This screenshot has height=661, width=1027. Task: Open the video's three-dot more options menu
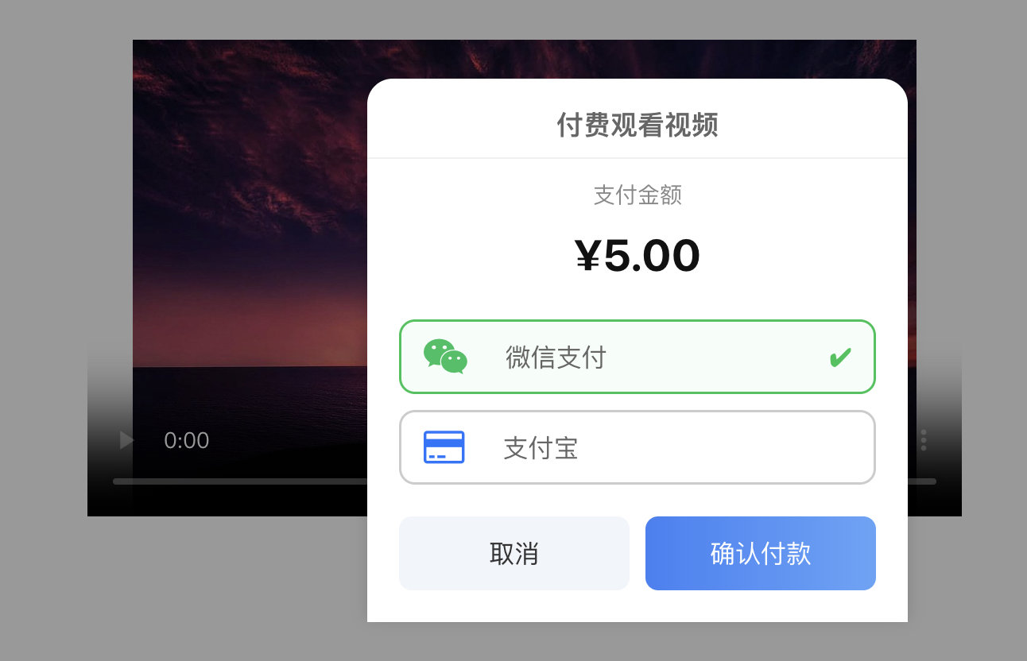pyautogui.click(x=924, y=440)
